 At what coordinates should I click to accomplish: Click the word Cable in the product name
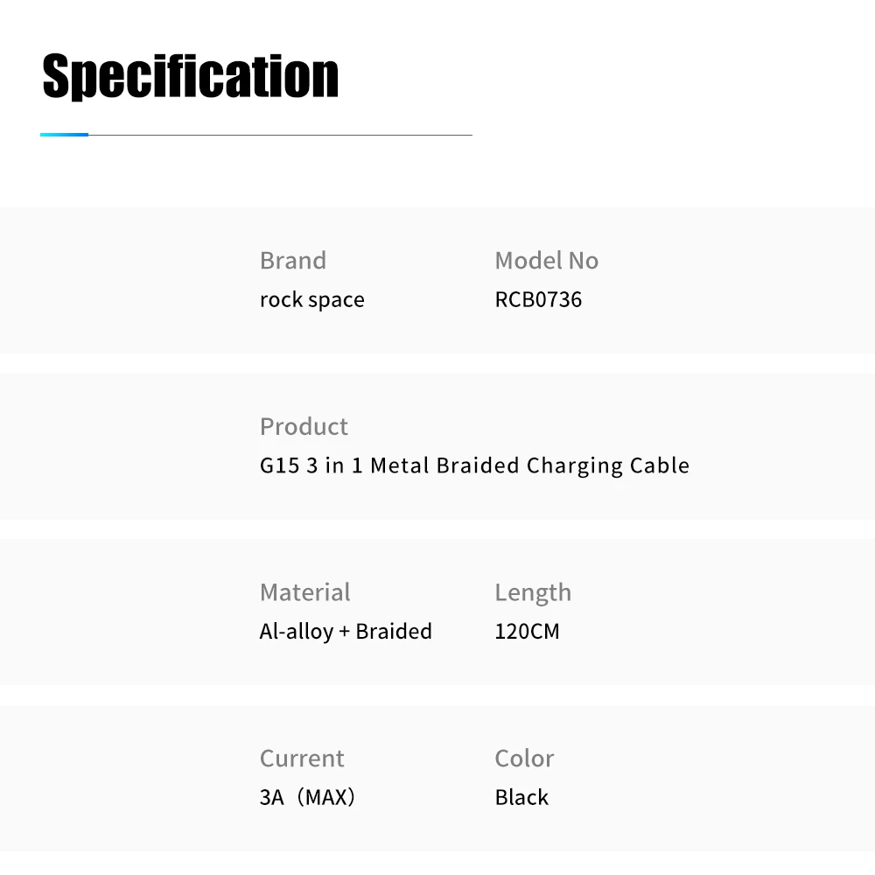(659, 466)
